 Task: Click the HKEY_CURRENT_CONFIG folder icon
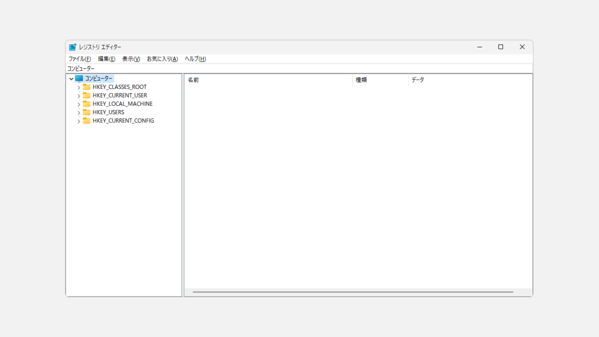pos(87,121)
